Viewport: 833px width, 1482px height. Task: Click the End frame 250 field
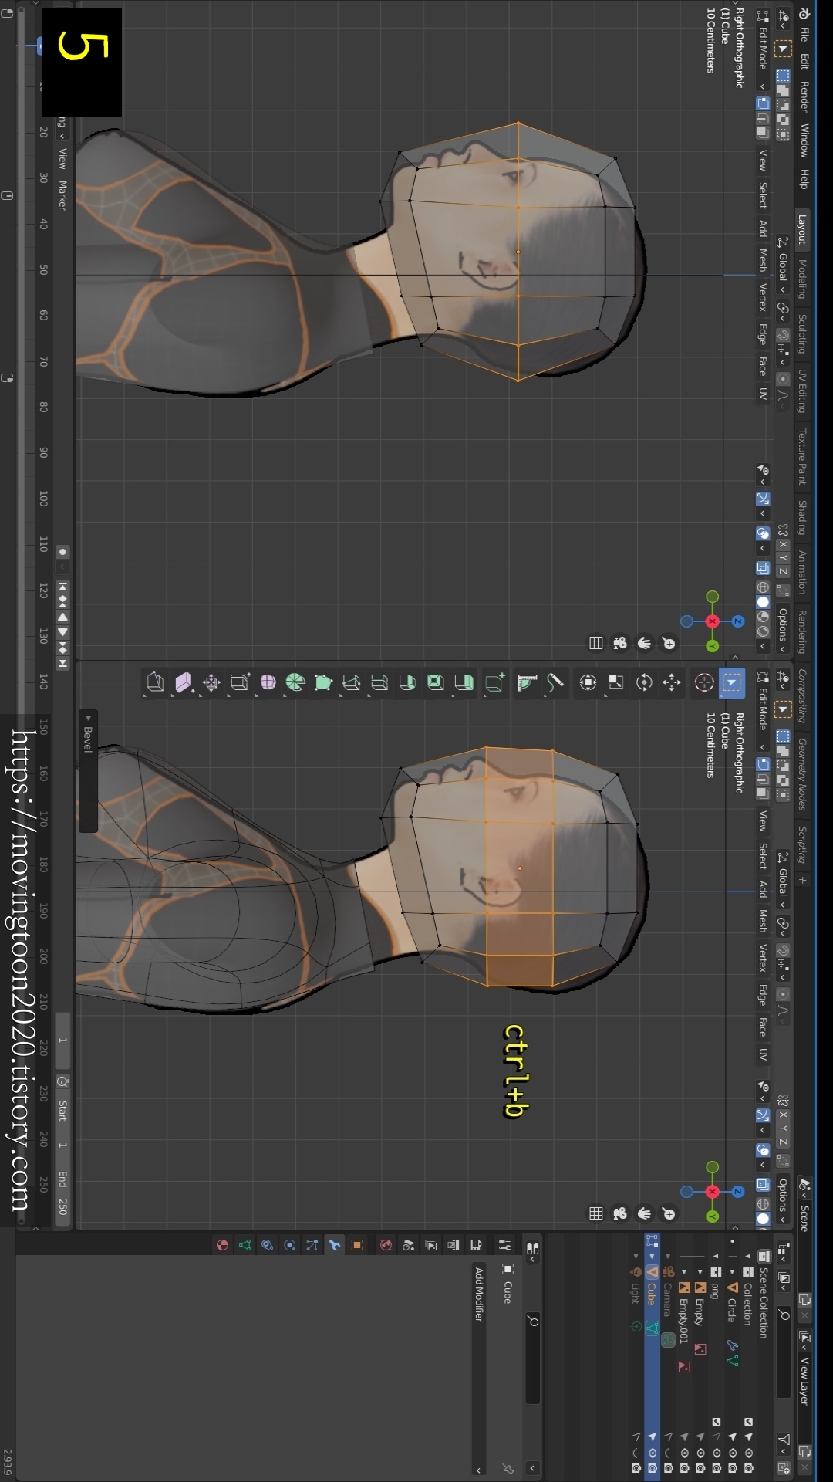coord(63,1193)
